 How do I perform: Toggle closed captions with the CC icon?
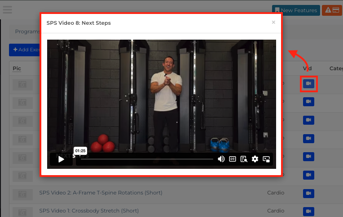click(x=232, y=159)
